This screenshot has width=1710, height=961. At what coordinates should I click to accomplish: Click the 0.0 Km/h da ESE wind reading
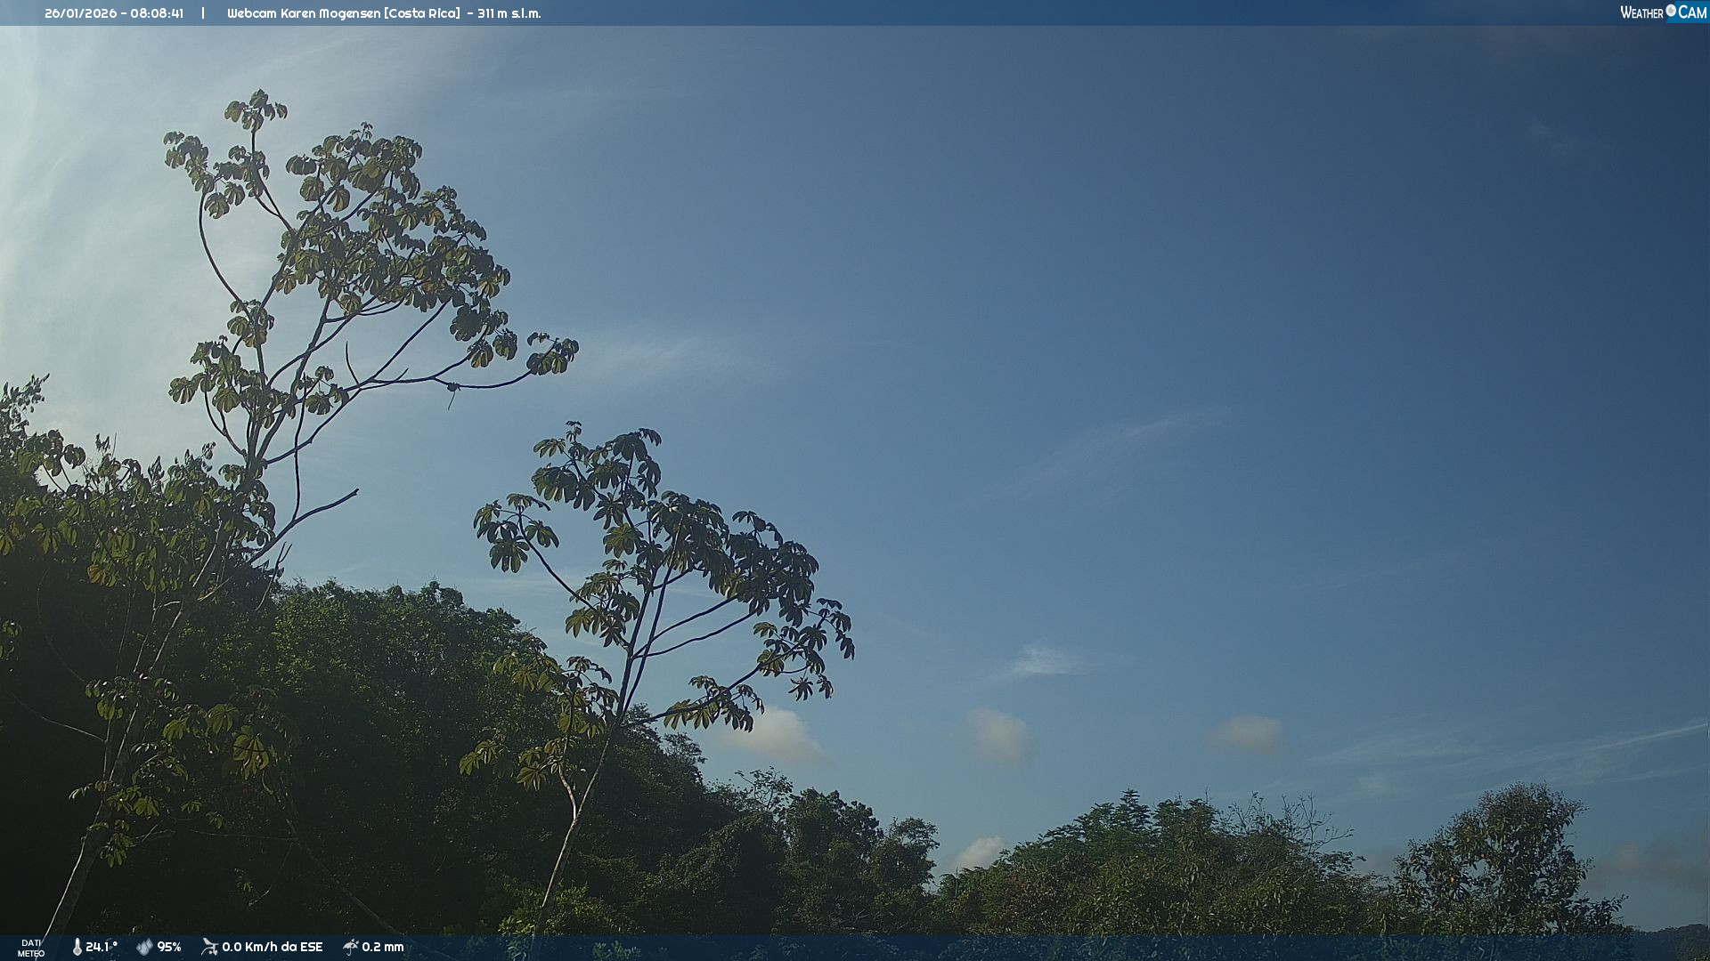[x=272, y=947]
